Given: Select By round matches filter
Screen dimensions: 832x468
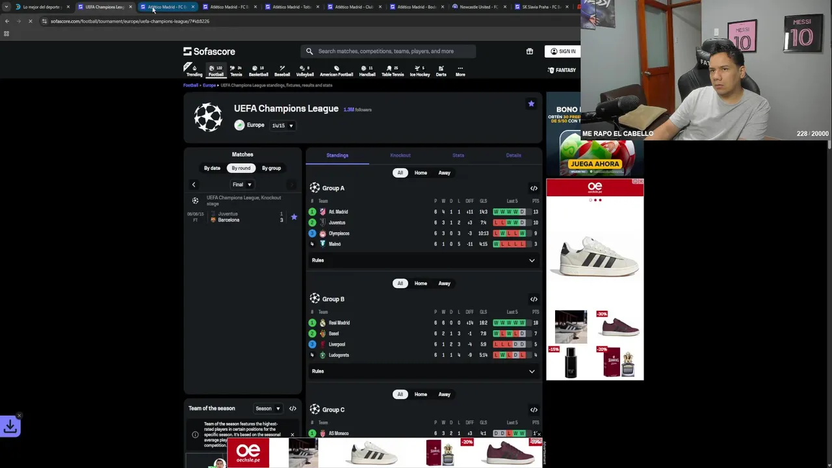Looking at the screenshot, I should coord(241,168).
